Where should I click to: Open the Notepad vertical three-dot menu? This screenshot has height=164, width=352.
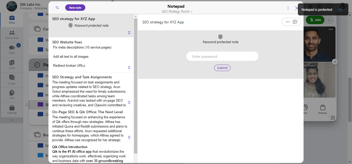pos(288,8)
